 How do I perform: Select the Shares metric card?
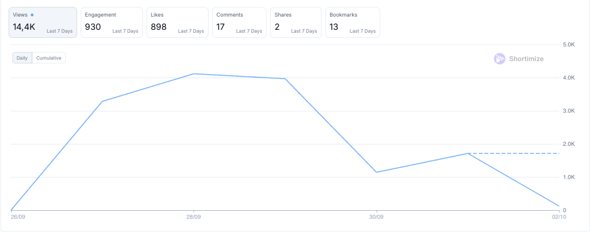[296, 22]
